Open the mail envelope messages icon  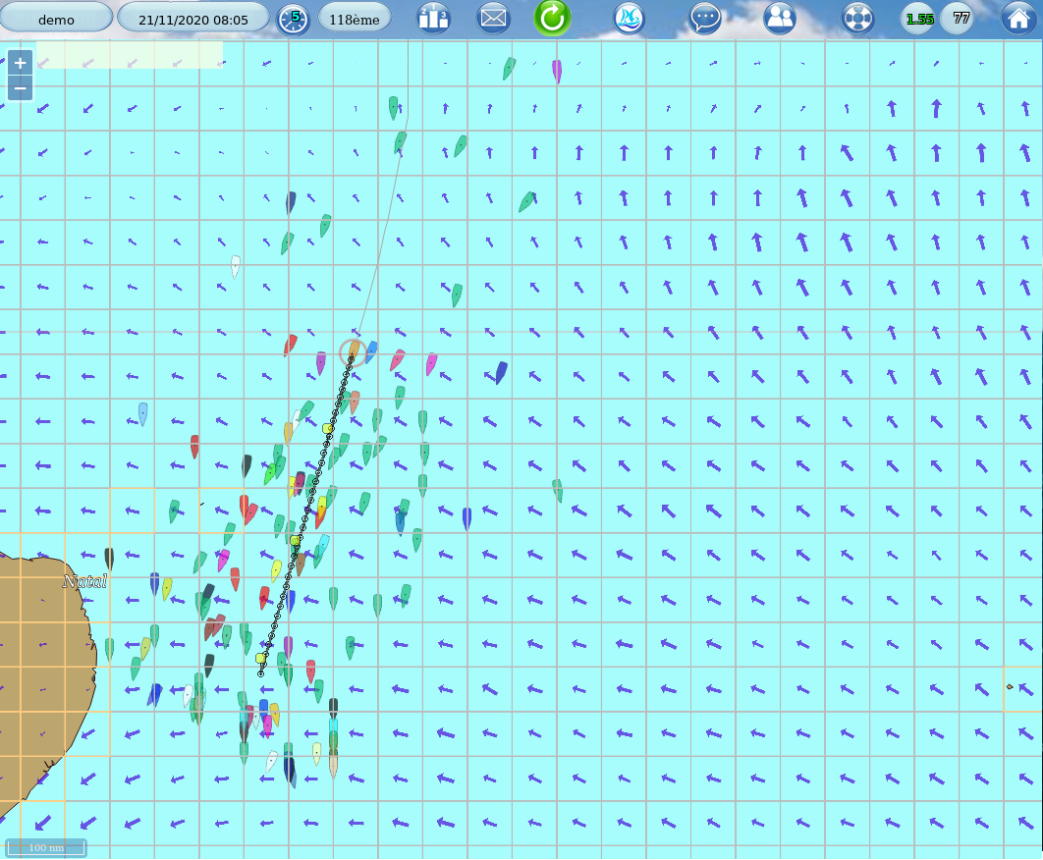493,19
